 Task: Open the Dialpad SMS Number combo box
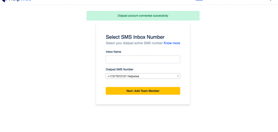[143, 76]
